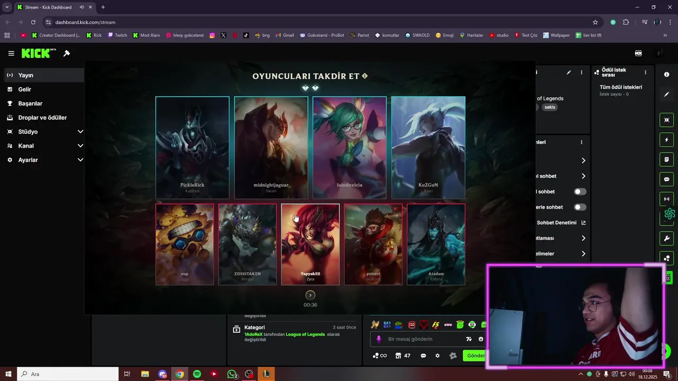Open the tab search dropdown in Chrome
Viewport: 678px width, 381px height.
point(7,7)
